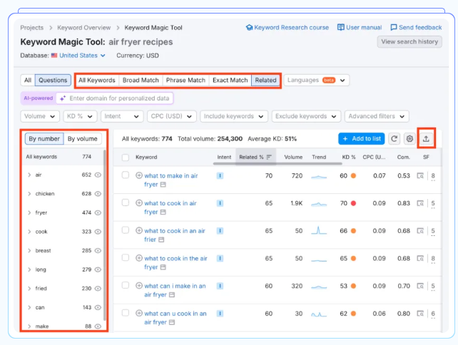Check the box for 'what can i make in an air fryer'
458x345 pixels.
[x=126, y=285]
